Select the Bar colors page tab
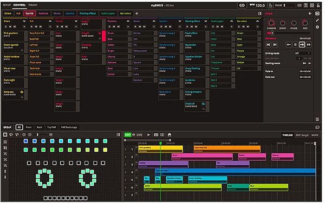The height and width of the screenshot is (203, 325). coord(126,13)
